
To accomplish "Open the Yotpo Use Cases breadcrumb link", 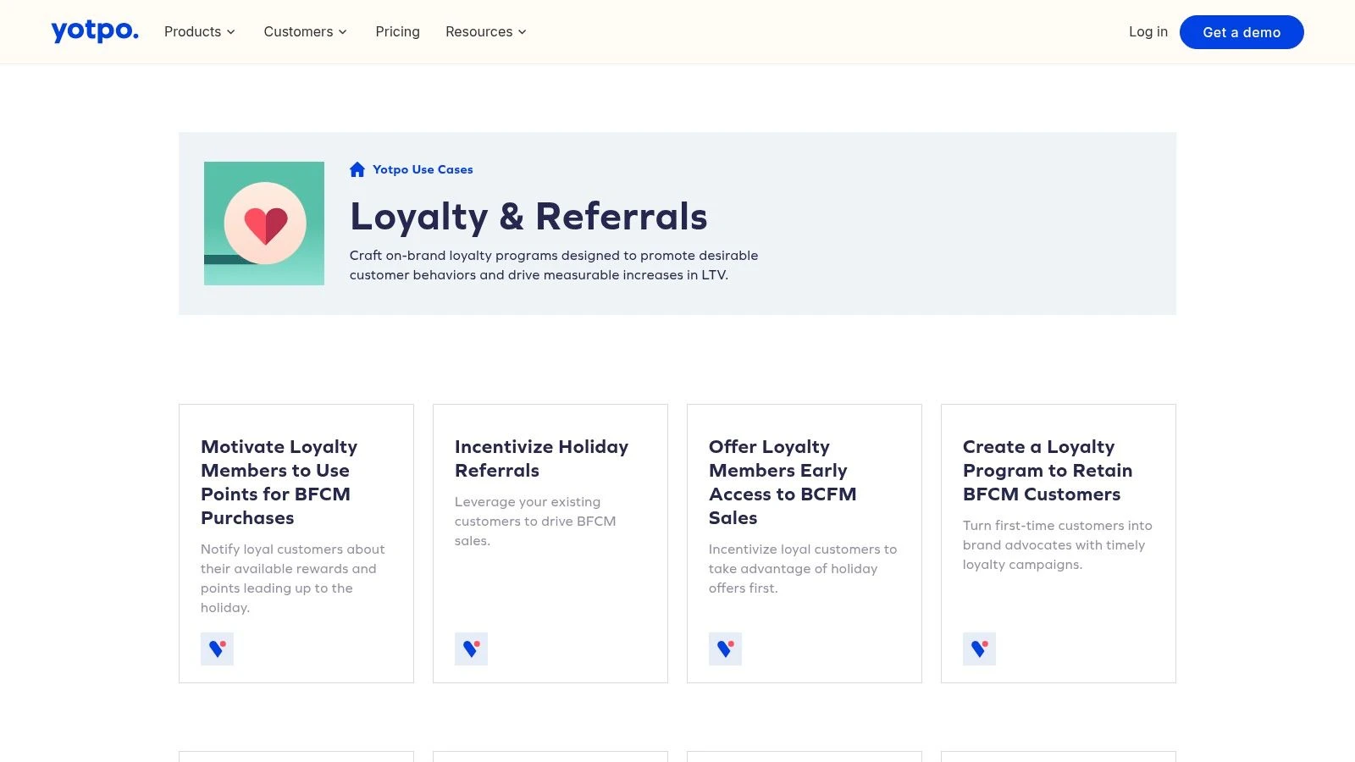I will coord(423,169).
